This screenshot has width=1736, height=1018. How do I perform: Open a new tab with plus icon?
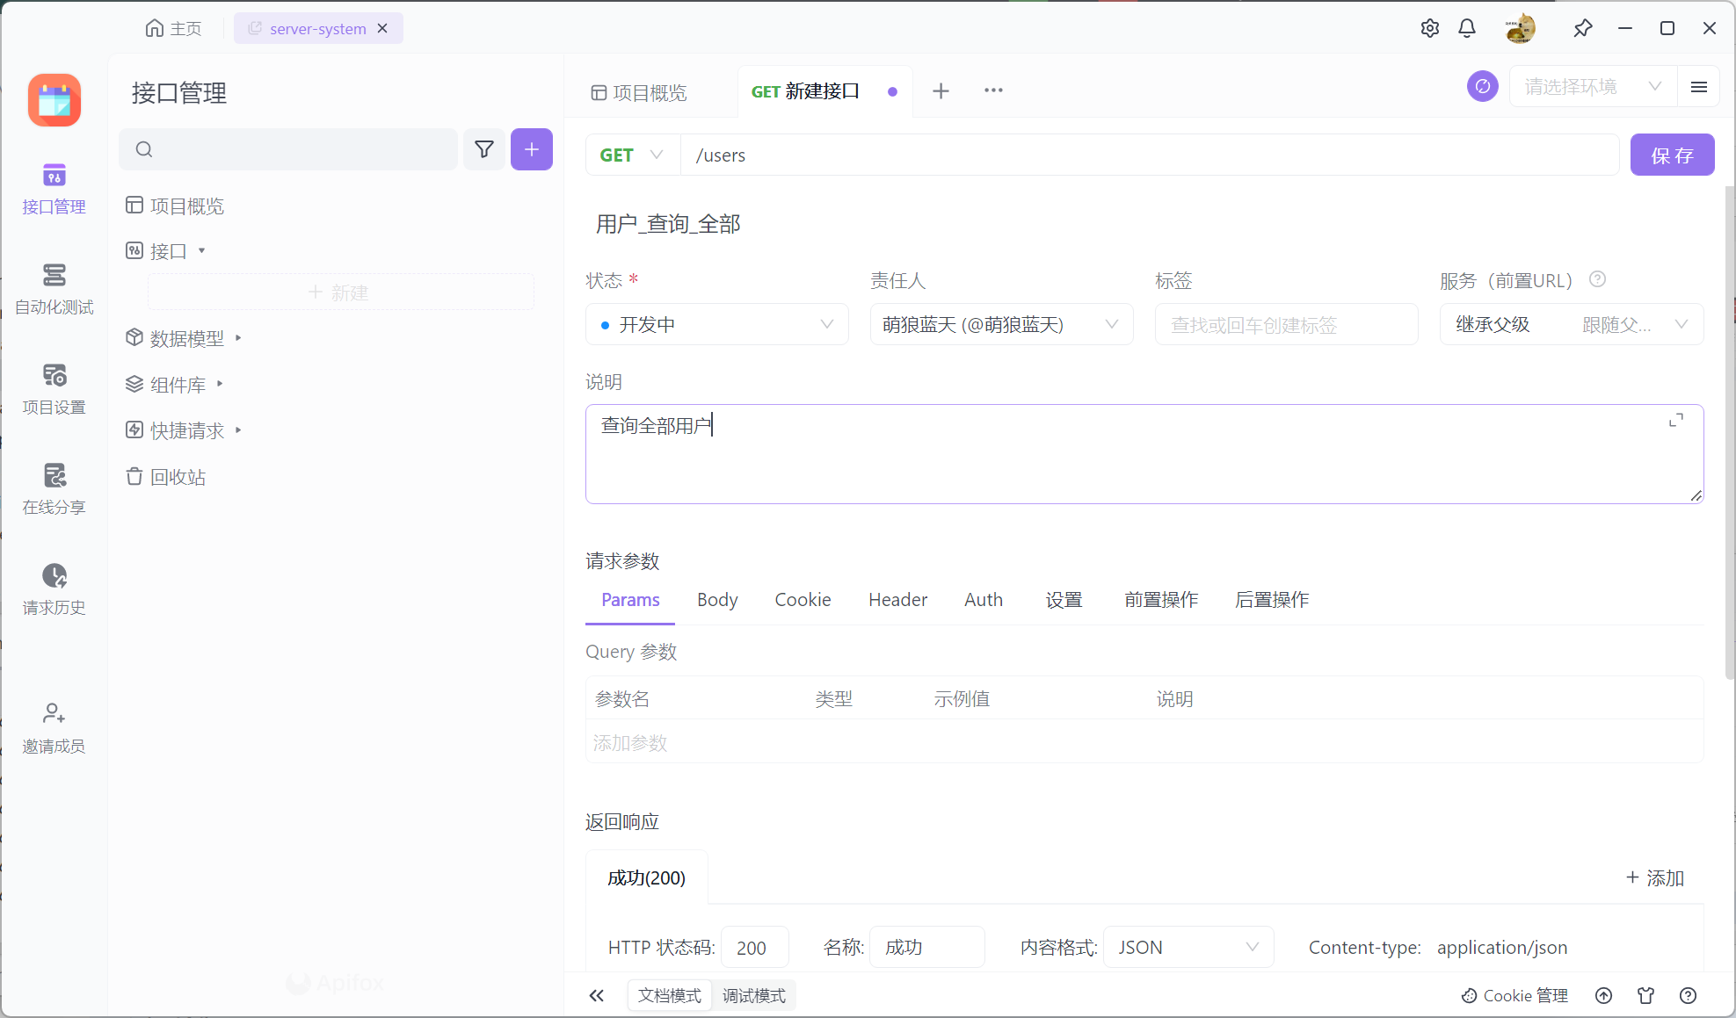click(x=941, y=90)
